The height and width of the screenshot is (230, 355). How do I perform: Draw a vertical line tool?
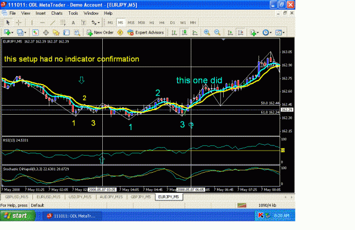(x=32, y=22)
